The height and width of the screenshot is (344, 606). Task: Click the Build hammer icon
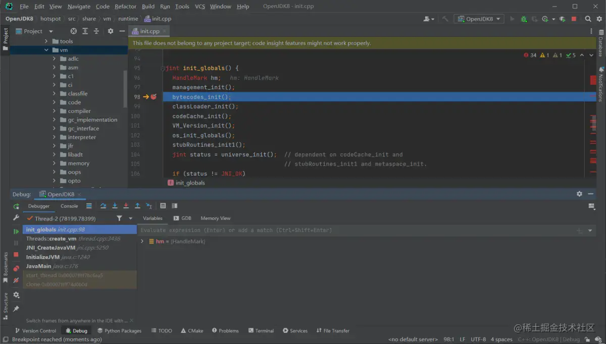(x=445, y=19)
